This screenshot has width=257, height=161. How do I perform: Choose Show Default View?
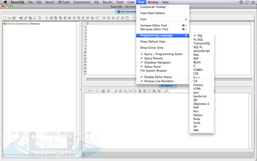coord(163,42)
